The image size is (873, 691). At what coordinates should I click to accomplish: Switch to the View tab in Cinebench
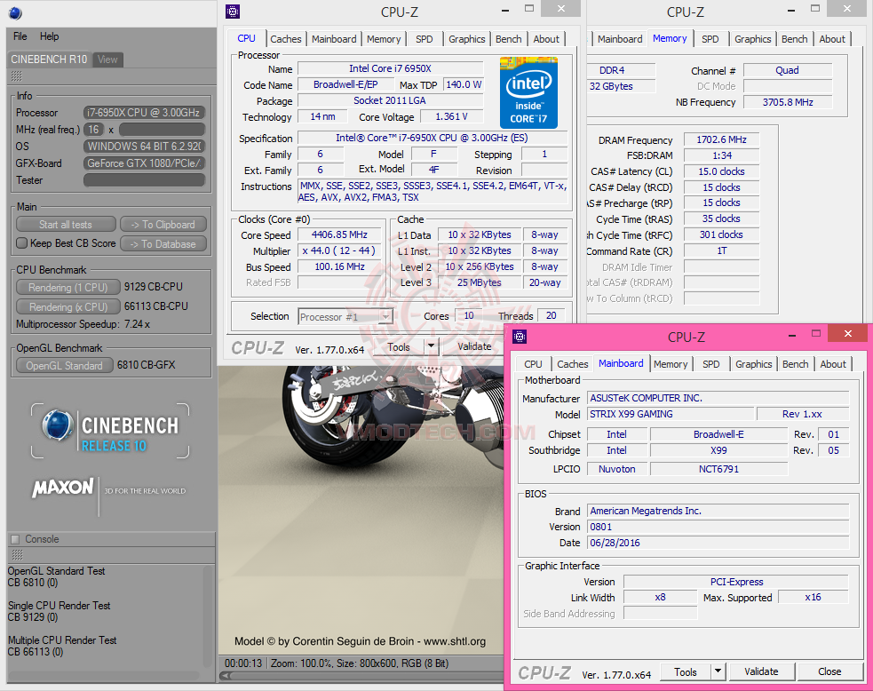click(107, 60)
